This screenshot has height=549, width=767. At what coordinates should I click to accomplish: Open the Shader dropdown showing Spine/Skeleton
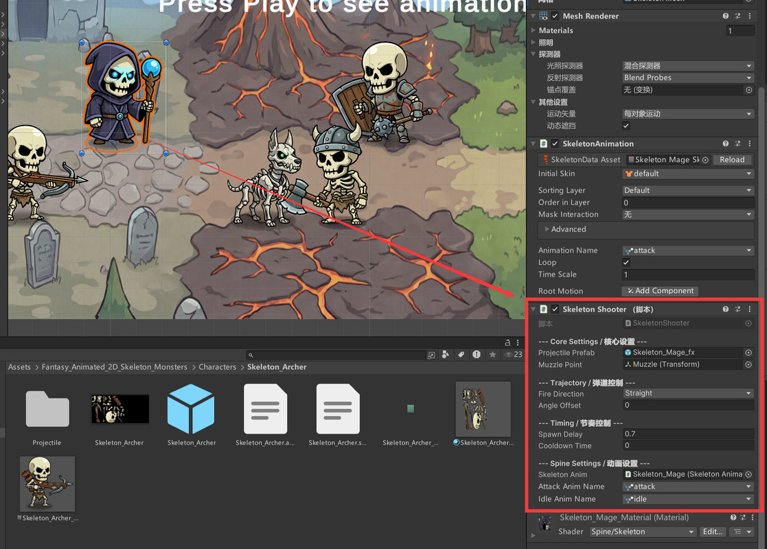642,531
